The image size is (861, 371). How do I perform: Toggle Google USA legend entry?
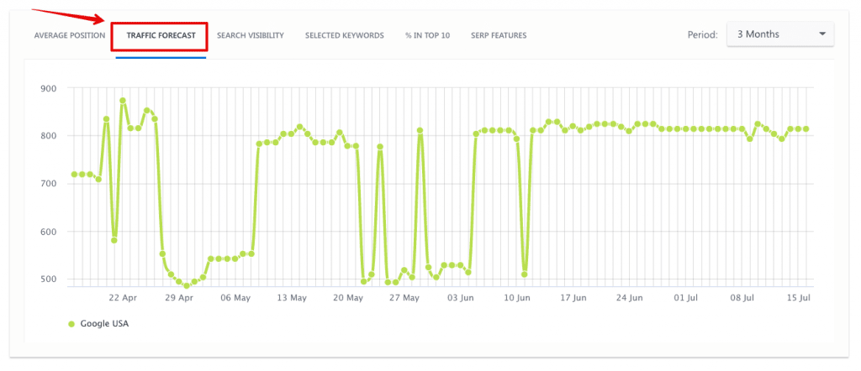tap(98, 324)
